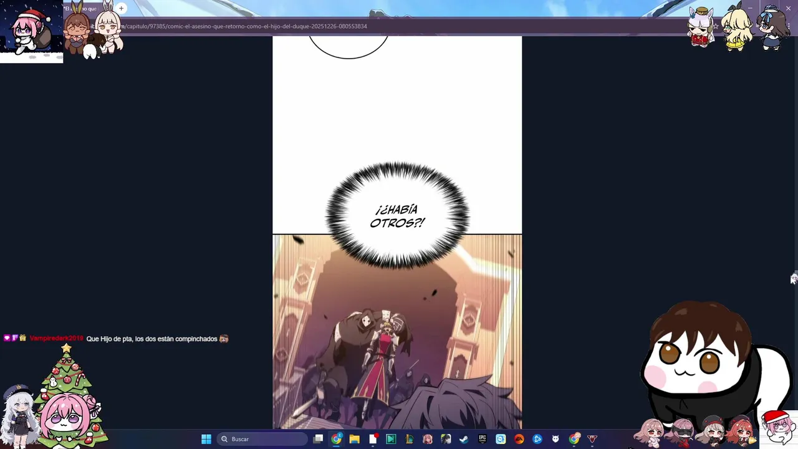Open the EA app from taskbar
The image size is (798, 449).
pos(519,439)
